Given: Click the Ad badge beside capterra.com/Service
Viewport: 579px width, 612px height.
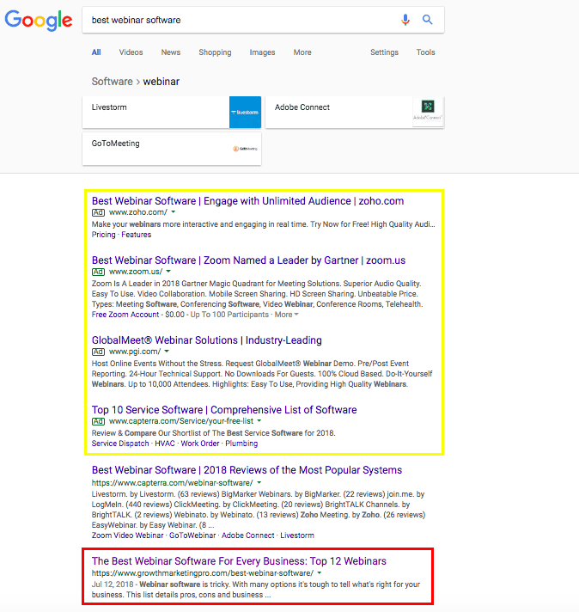Looking at the screenshot, I should (x=98, y=421).
